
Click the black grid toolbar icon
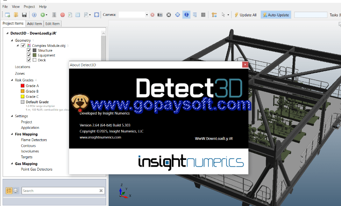pos(203,15)
